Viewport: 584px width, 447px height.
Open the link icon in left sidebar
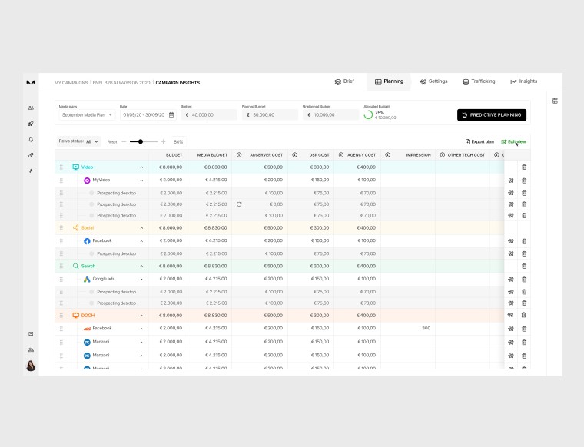[x=31, y=155]
